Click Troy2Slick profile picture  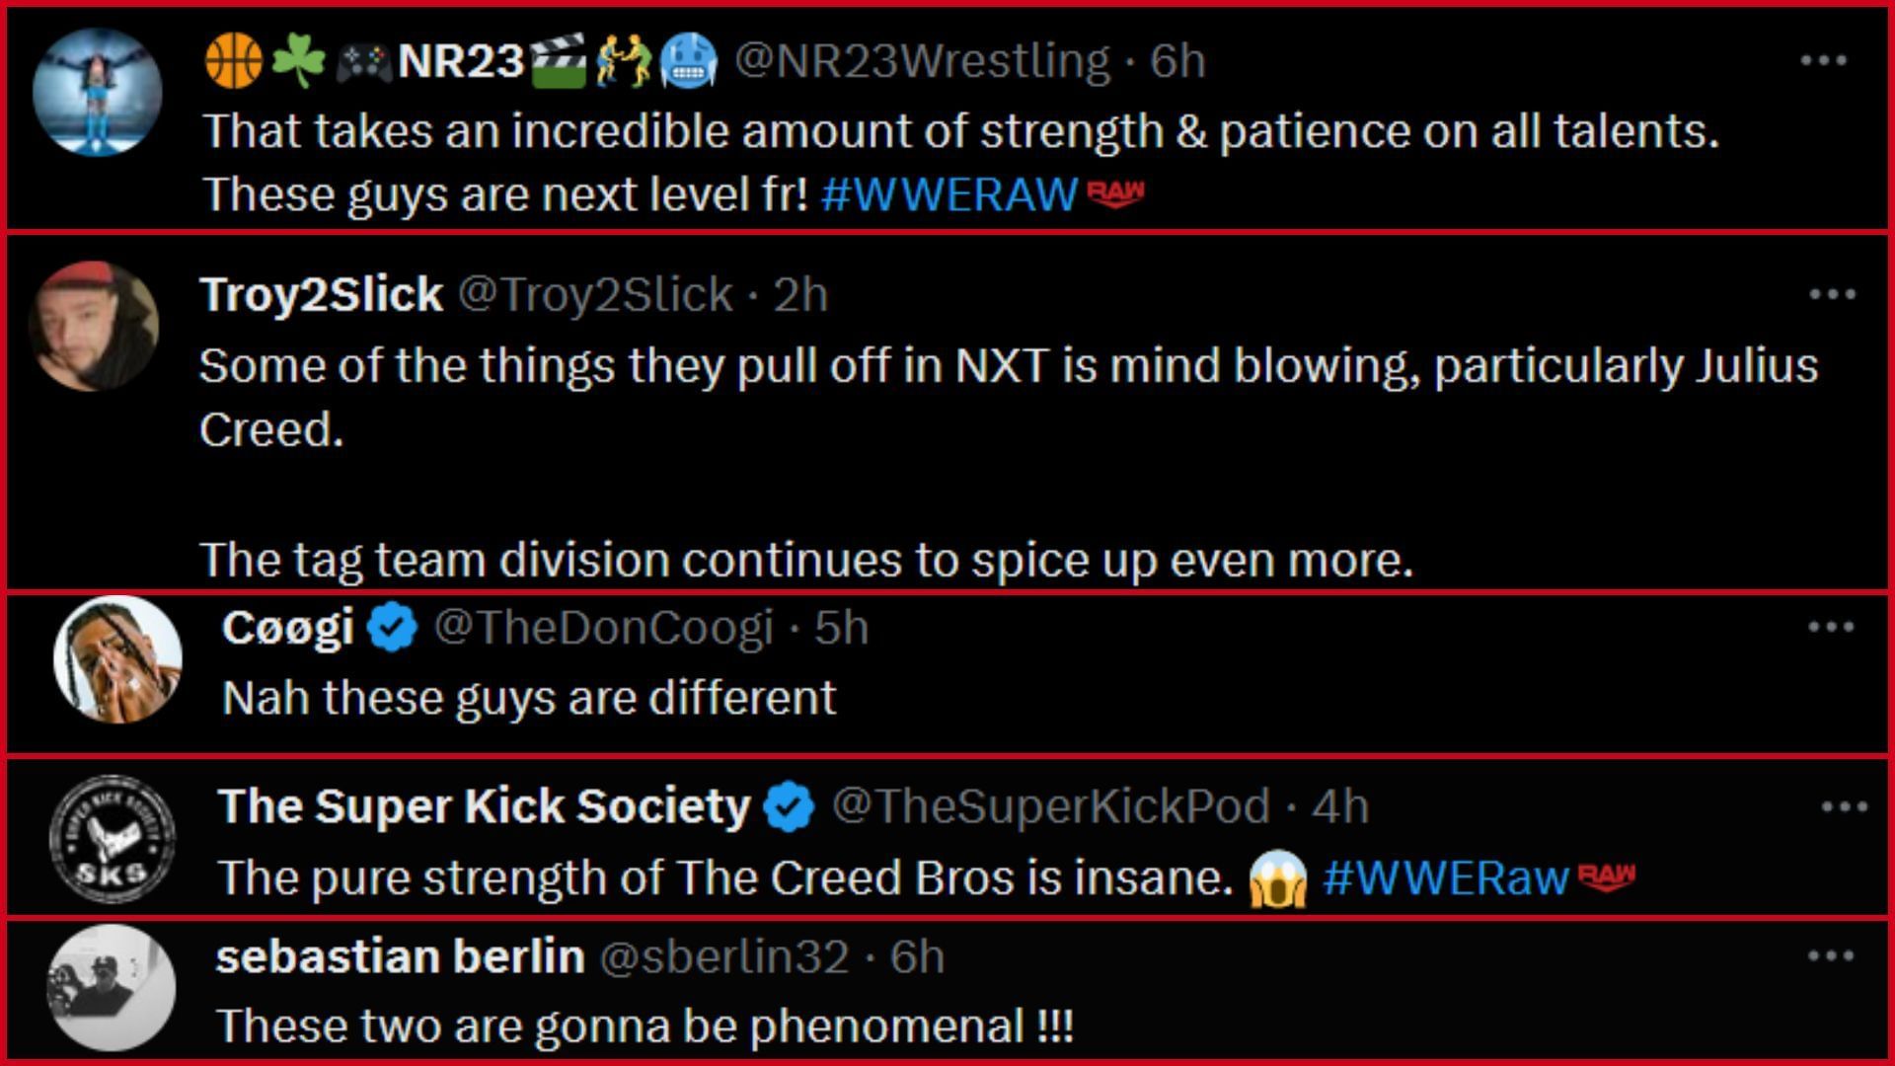pyautogui.click(x=94, y=325)
